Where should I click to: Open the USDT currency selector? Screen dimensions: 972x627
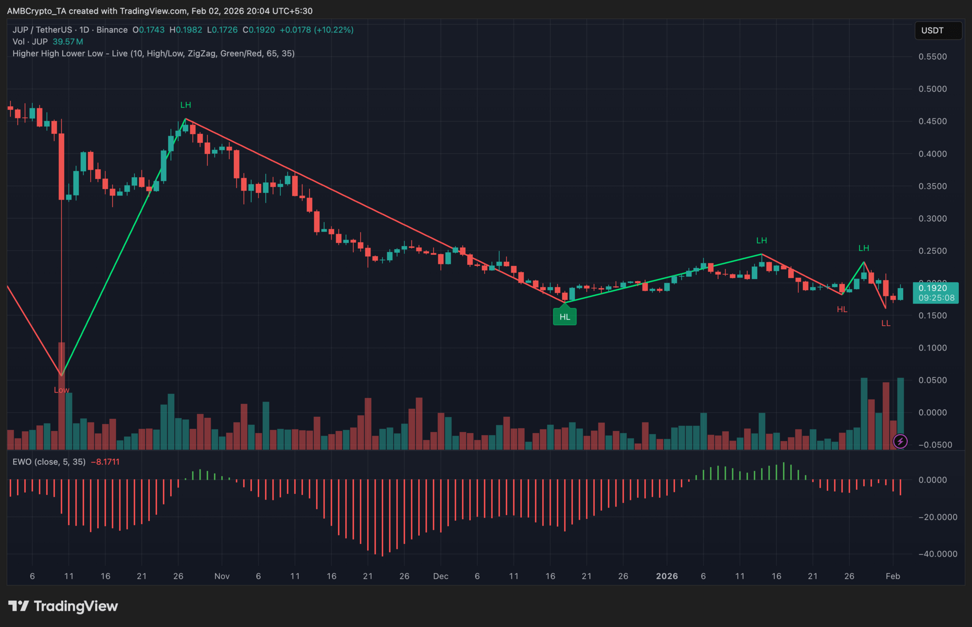(x=938, y=30)
